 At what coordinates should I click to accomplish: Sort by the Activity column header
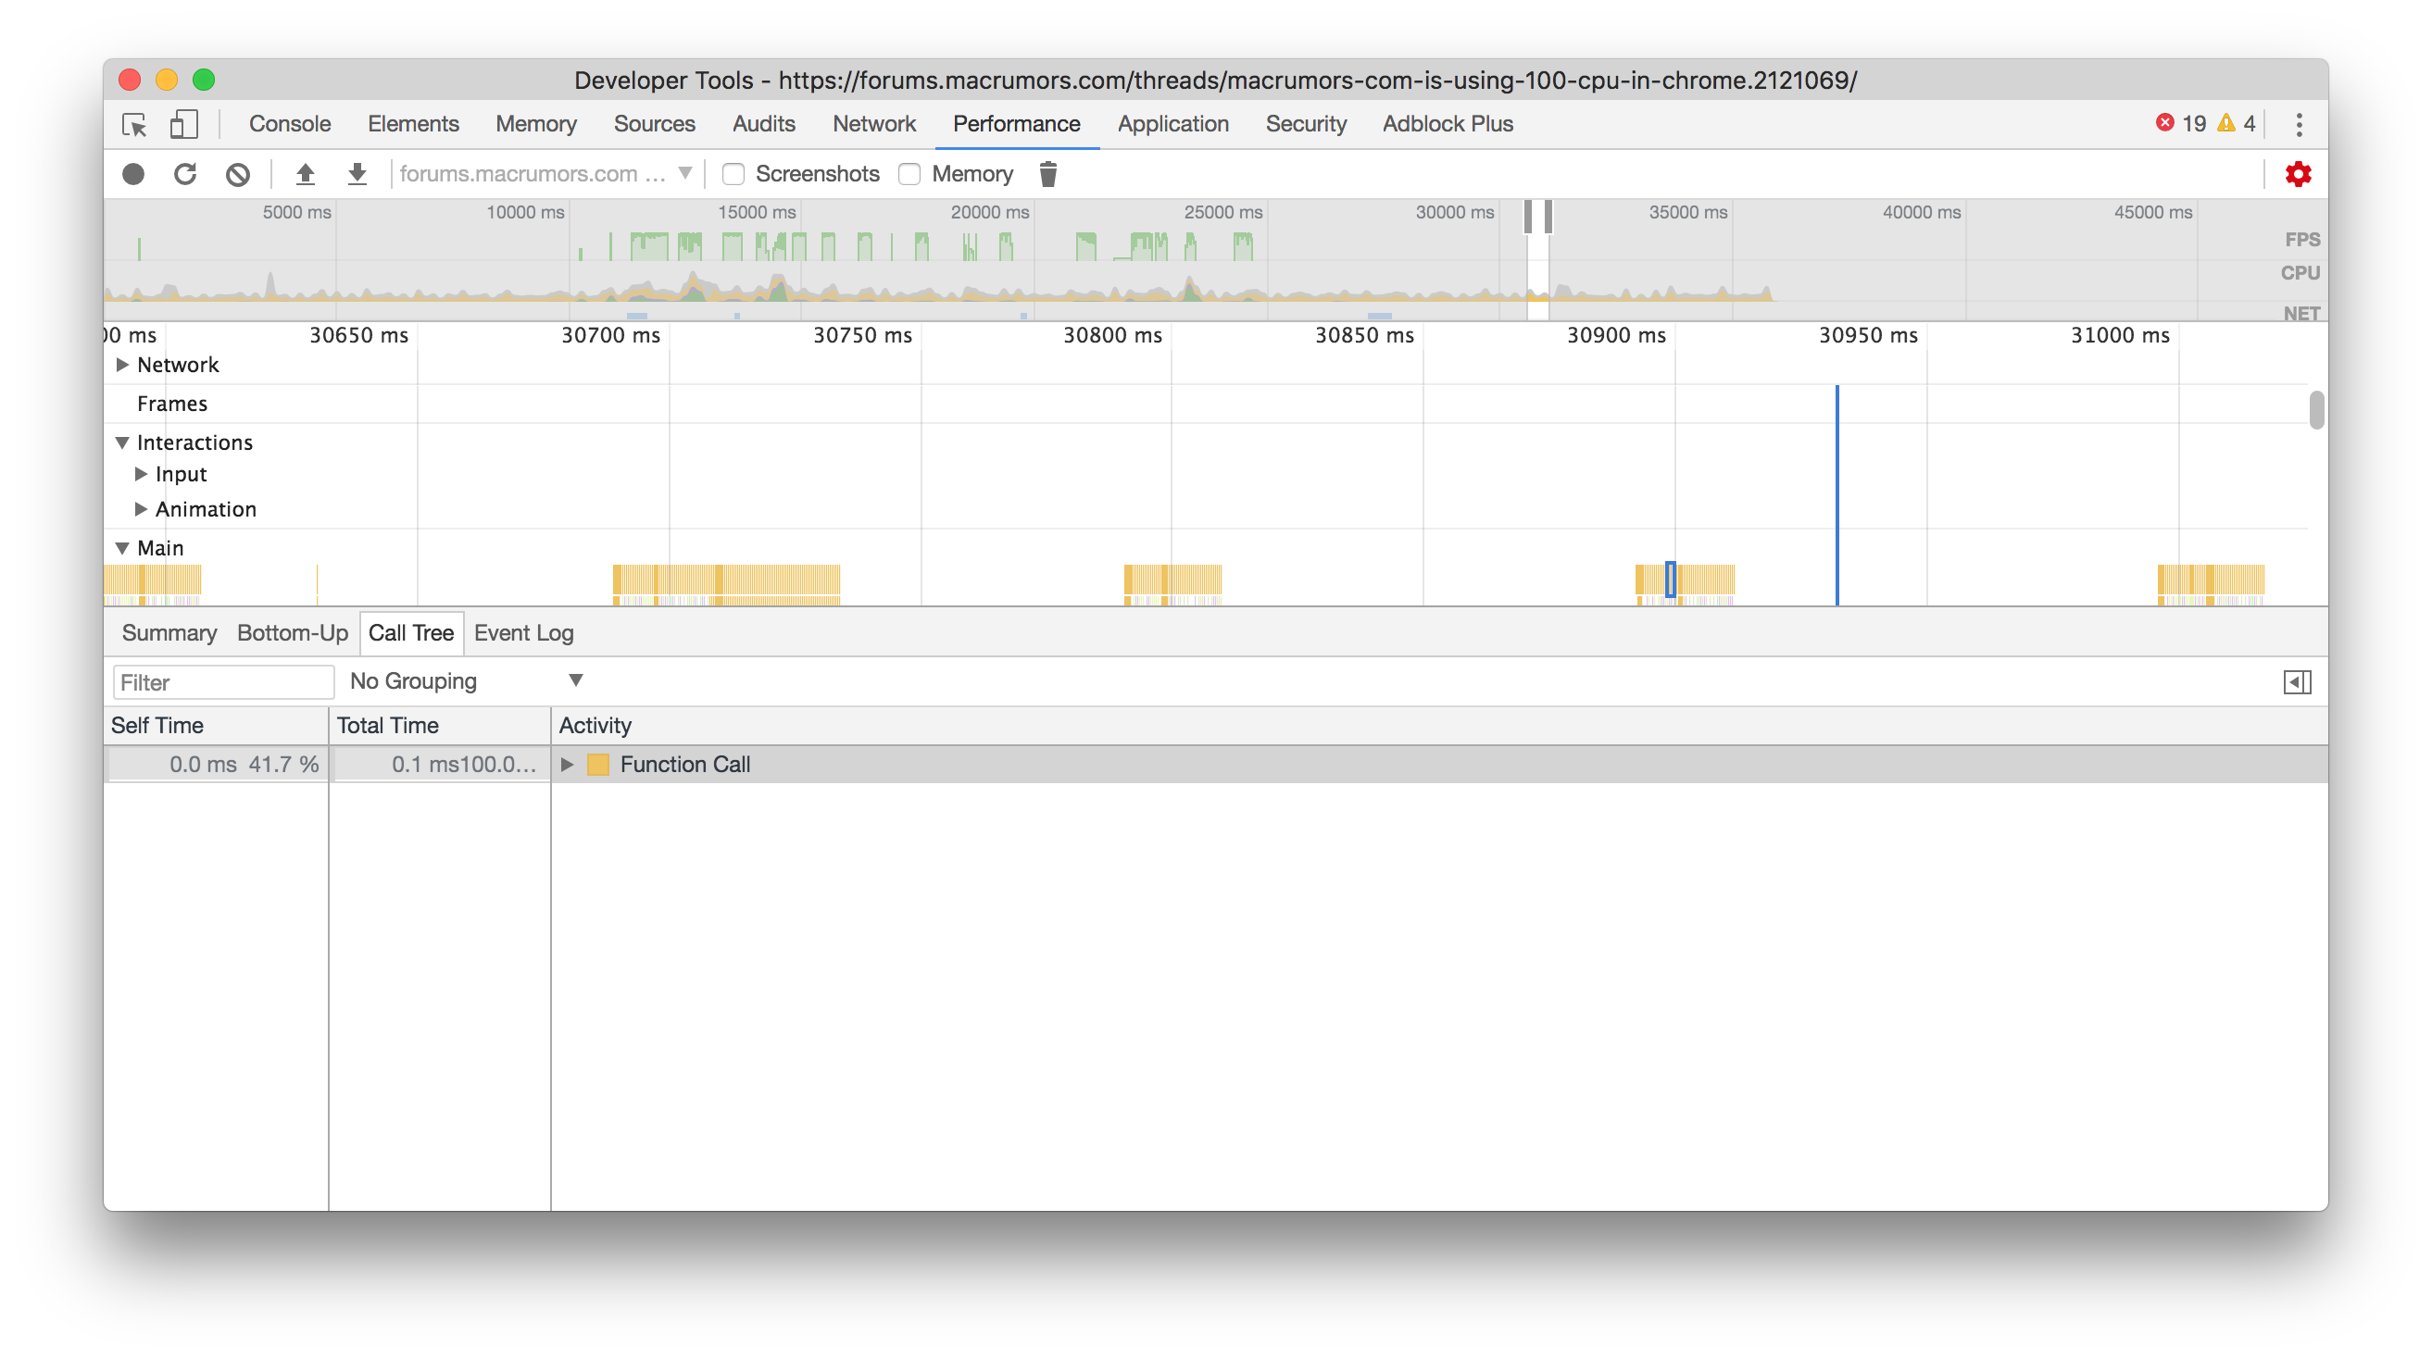(x=1440, y=725)
